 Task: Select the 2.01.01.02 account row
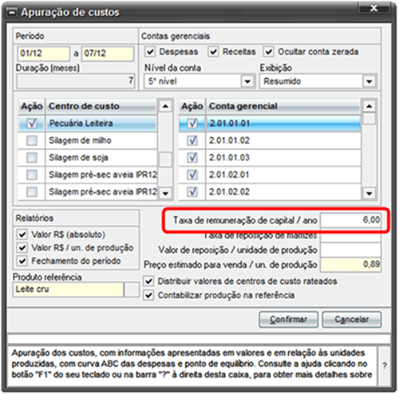[x=270, y=140]
